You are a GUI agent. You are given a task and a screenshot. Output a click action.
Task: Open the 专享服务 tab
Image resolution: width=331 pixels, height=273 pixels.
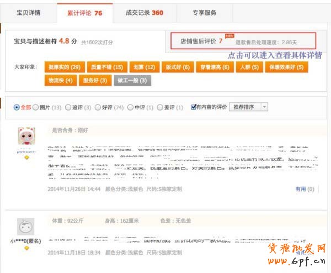pos(197,13)
